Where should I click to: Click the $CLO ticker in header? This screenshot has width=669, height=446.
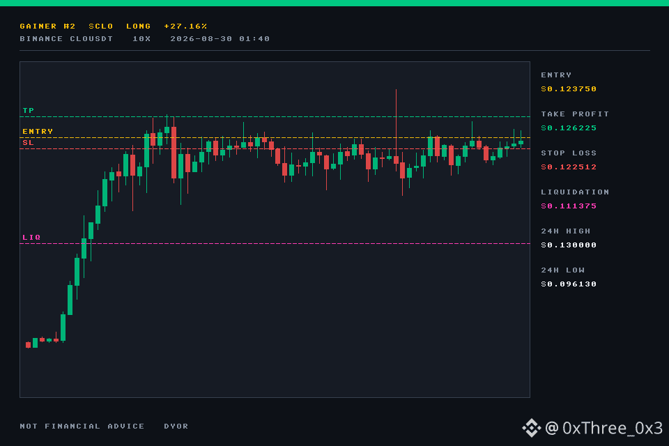(x=100, y=26)
